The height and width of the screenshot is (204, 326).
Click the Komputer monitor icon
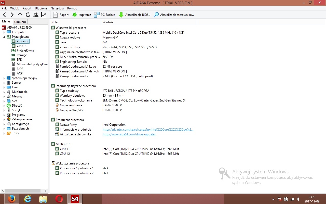(9, 32)
